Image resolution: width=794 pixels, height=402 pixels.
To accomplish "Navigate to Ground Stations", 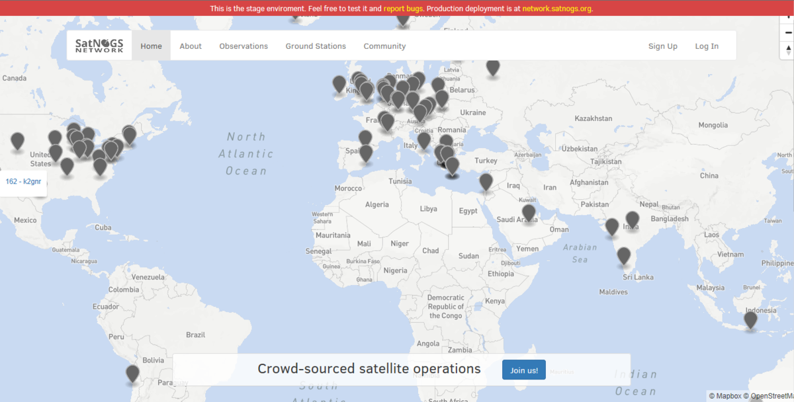I will (316, 46).
